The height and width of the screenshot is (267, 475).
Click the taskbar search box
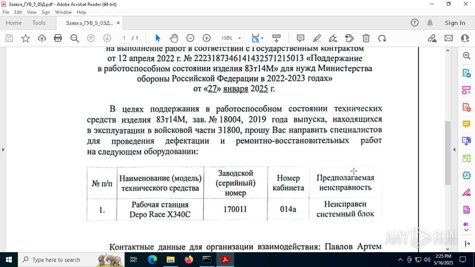tap(72, 260)
